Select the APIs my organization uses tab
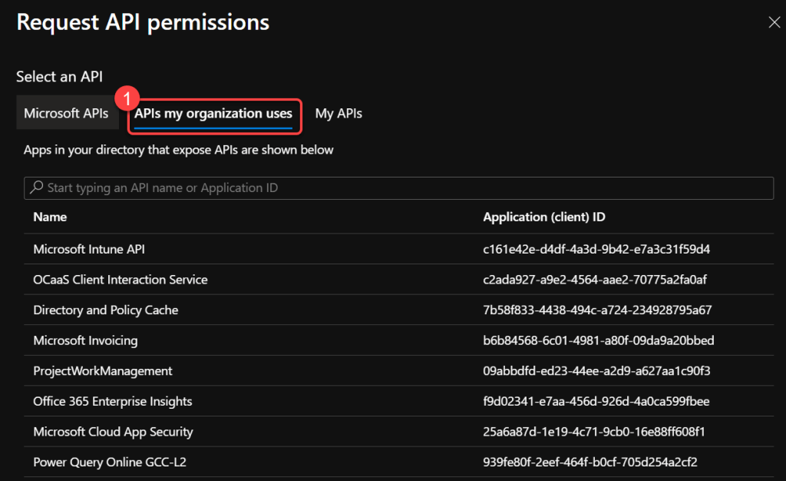This screenshot has width=786, height=481. (213, 114)
